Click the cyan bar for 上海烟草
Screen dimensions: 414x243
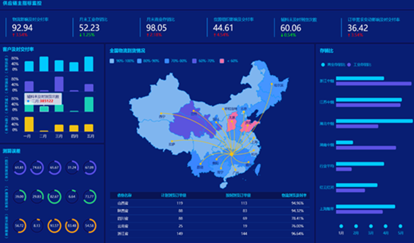tap(365, 206)
